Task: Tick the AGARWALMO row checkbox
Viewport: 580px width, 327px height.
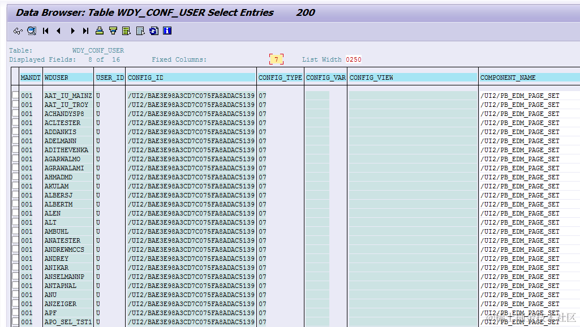Action: 15,158
